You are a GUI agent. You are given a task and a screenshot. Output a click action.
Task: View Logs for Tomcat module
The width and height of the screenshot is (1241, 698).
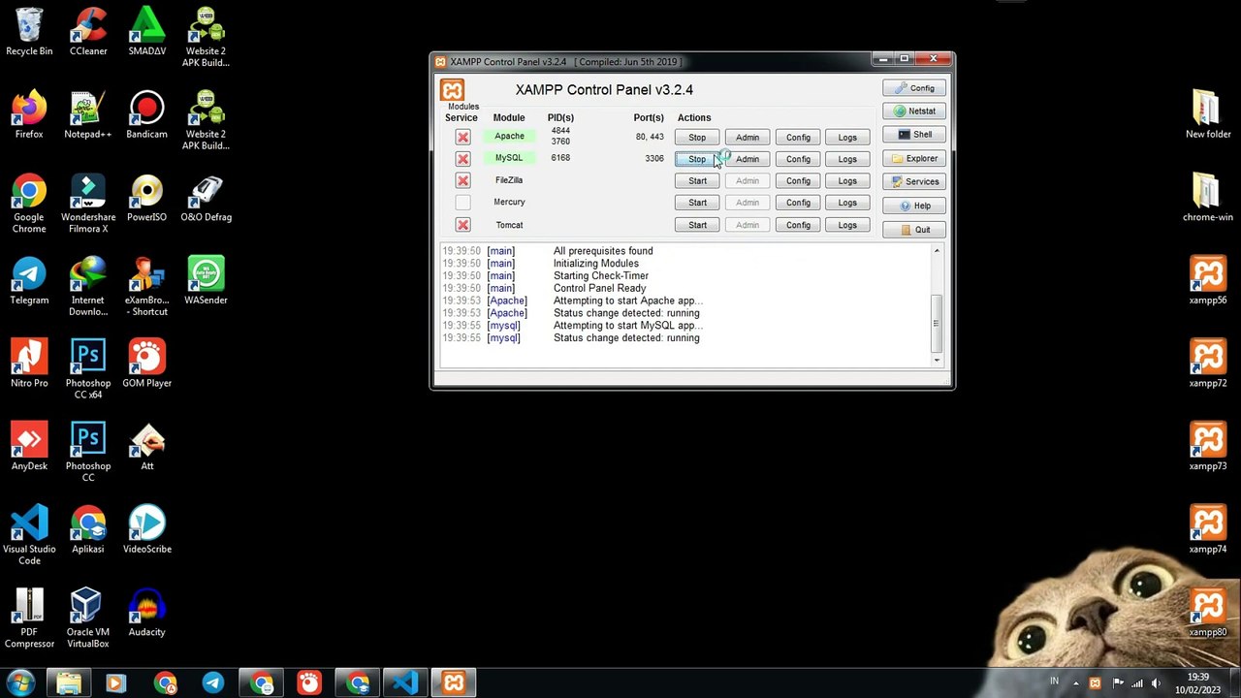pyautogui.click(x=847, y=225)
